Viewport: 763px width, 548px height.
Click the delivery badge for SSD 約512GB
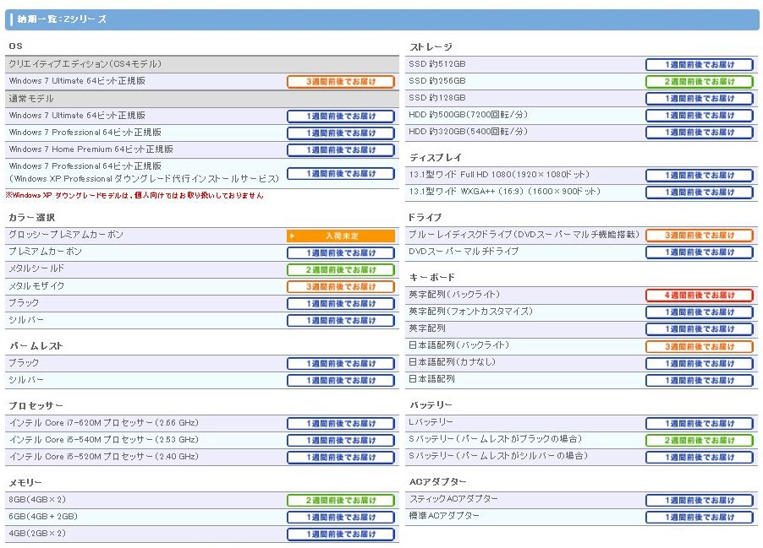click(x=699, y=65)
